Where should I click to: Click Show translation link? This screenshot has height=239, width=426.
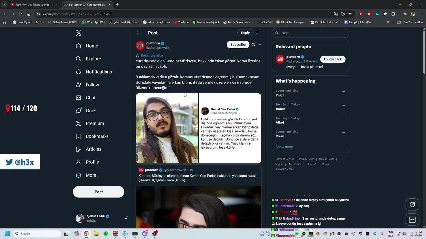[x=152, y=56]
